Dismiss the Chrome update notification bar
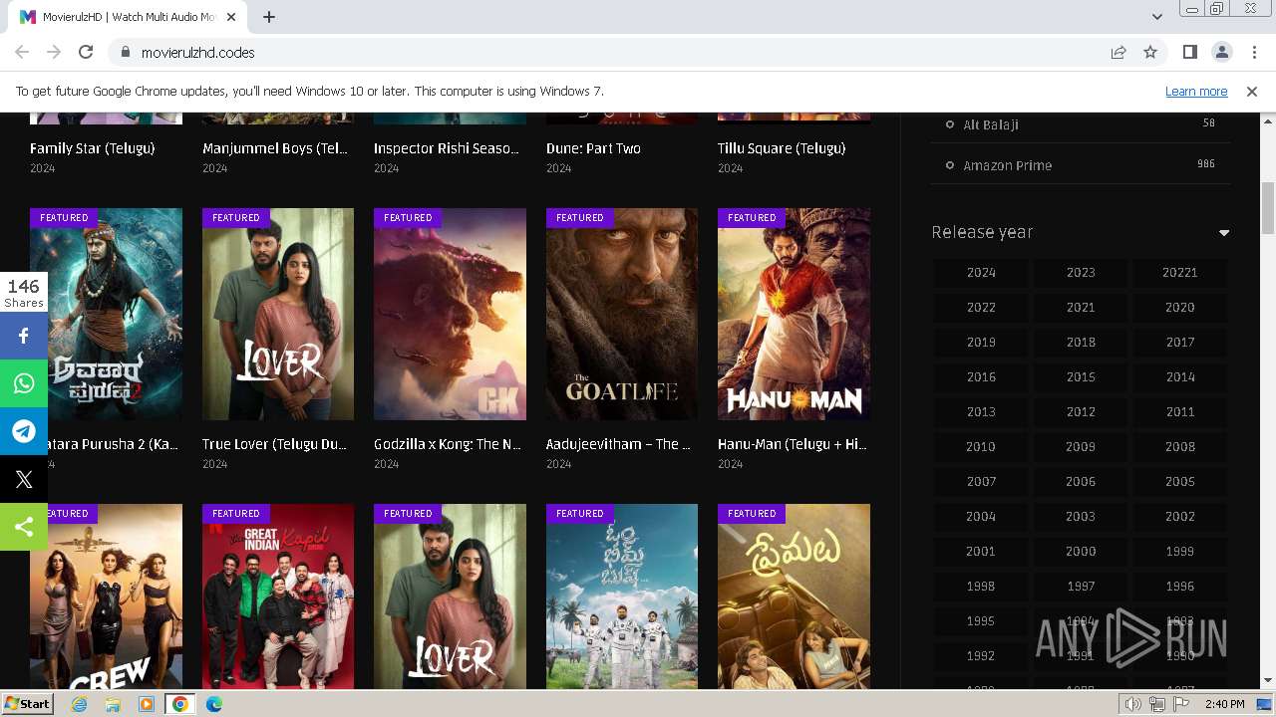The height and width of the screenshot is (717, 1276). (x=1252, y=91)
